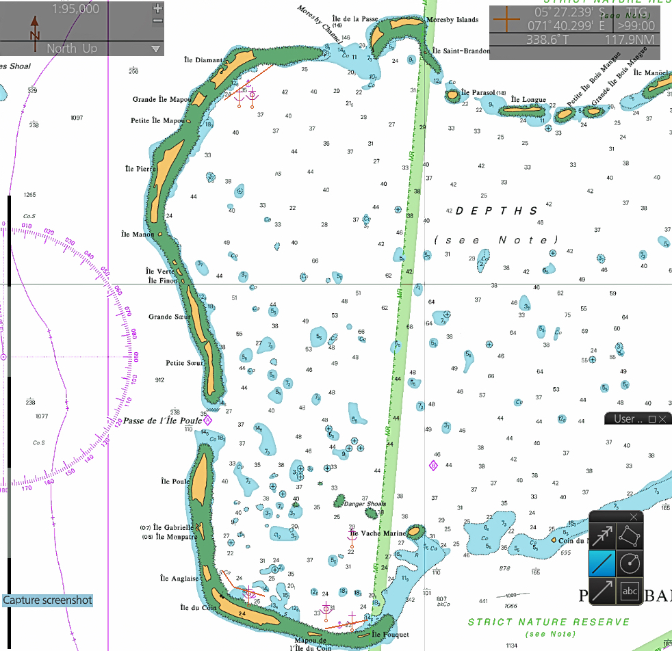Screen dimensions: 672x651
Task: Open the North Up orientation dropdown
Action: click(156, 49)
